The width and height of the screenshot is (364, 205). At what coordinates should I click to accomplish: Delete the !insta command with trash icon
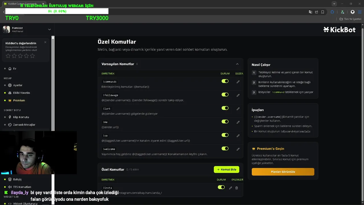(237, 188)
